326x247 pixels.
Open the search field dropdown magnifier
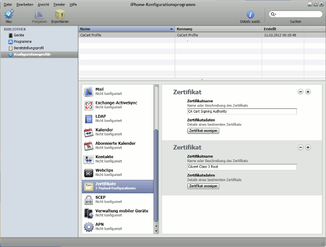tap(274, 14)
